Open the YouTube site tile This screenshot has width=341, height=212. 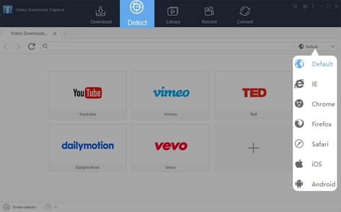tap(88, 94)
